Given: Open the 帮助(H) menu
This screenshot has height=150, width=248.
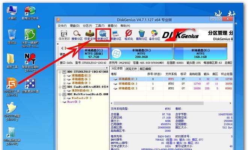Looking at the screenshot, I should pos(125,26).
